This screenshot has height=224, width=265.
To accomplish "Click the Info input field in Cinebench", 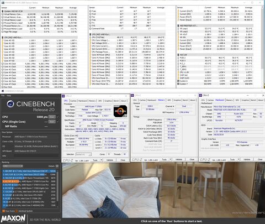I will pyautogui.click(x=36, y=156).
